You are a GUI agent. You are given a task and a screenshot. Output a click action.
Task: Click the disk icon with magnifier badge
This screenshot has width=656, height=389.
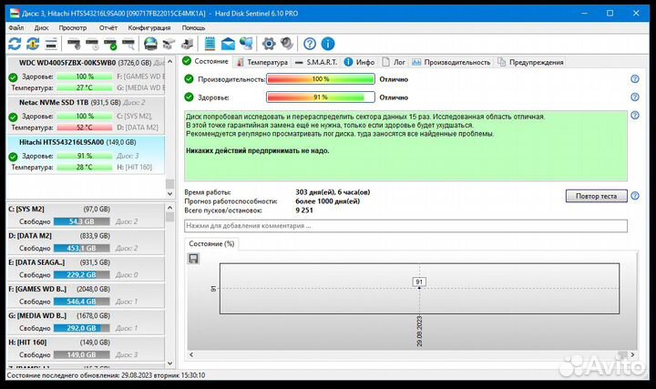[x=128, y=44]
